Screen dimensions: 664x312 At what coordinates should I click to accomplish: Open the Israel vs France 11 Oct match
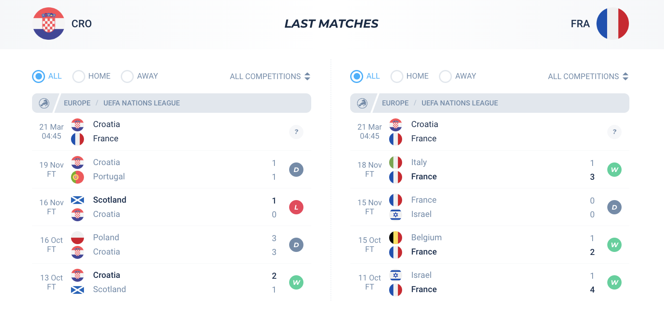point(490,283)
